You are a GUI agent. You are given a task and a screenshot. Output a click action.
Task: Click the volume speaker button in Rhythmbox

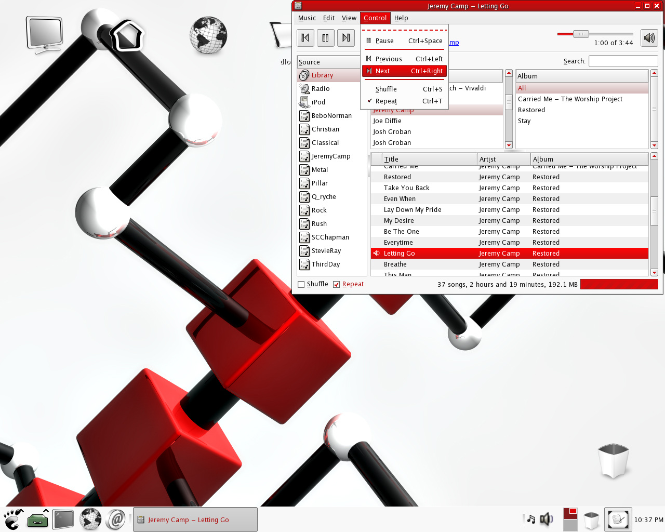click(x=649, y=38)
